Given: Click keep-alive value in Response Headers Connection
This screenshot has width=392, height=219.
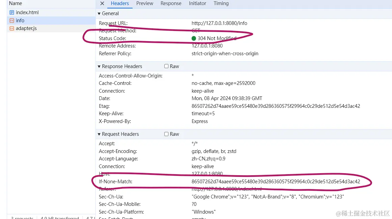Looking at the screenshot, I should [202, 91].
